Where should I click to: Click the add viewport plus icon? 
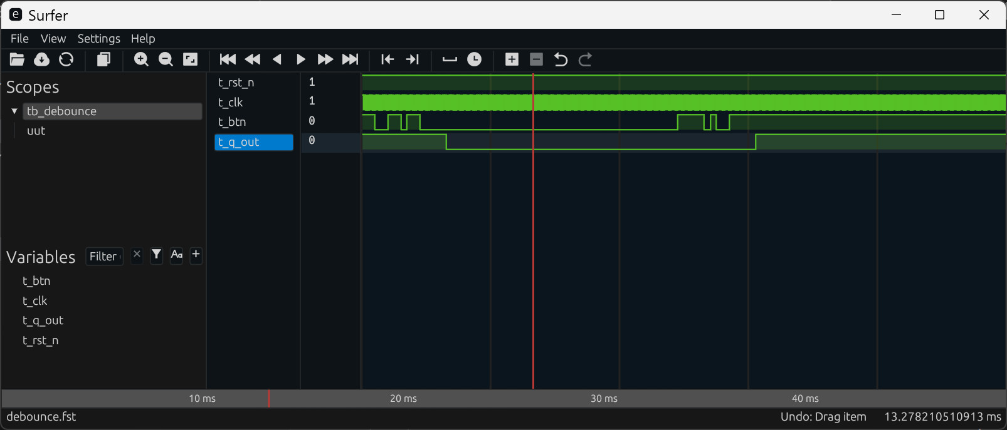(x=512, y=59)
